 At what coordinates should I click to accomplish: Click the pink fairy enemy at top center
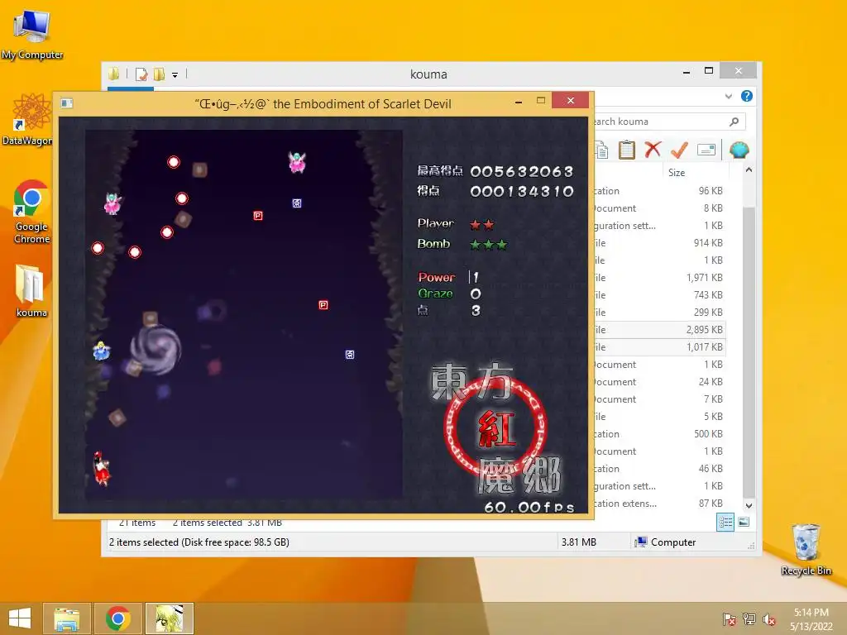pos(297,162)
